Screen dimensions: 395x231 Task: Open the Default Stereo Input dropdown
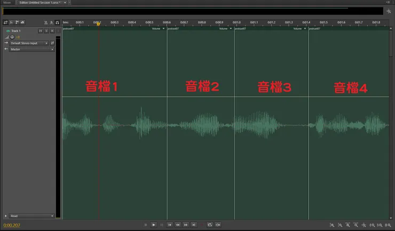29,43
